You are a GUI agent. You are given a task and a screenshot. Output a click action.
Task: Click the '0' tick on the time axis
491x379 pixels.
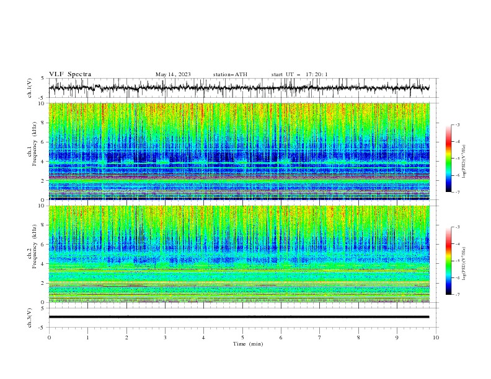[x=49, y=338]
